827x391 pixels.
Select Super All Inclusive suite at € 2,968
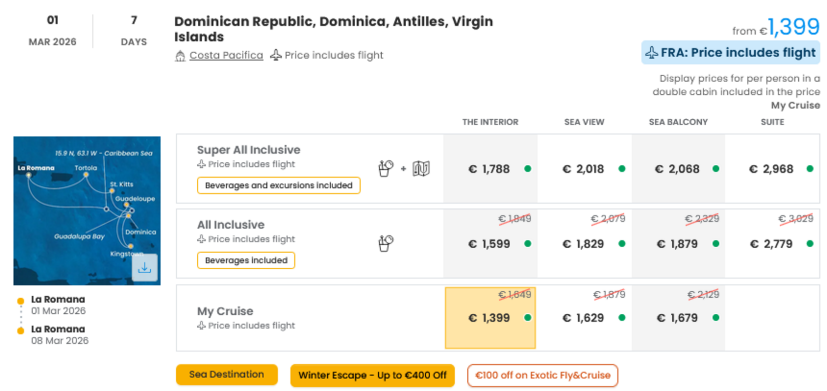click(x=772, y=169)
